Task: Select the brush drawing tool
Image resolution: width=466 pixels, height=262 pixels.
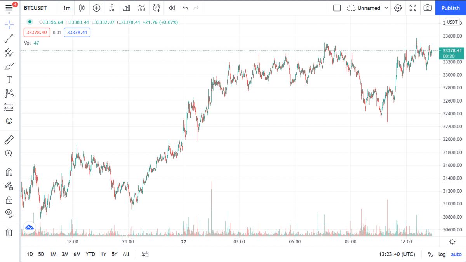Action: (x=9, y=66)
